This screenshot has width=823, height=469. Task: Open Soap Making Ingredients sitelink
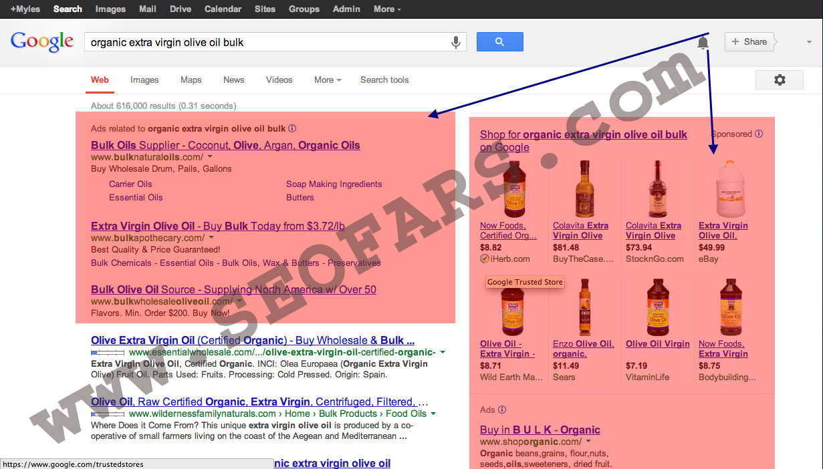[334, 184]
